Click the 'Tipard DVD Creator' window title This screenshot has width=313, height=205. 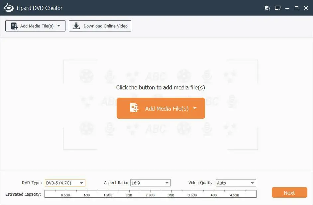click(39, 8)
